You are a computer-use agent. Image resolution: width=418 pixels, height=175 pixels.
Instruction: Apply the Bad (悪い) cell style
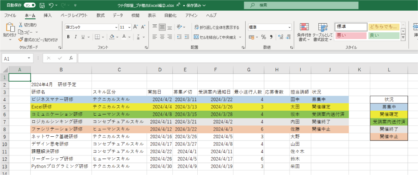coord(351,36)
